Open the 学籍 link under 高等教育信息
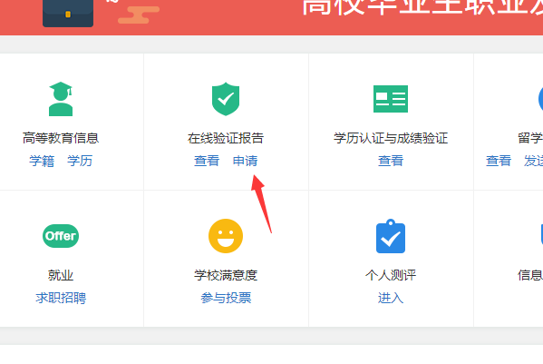 42,161
